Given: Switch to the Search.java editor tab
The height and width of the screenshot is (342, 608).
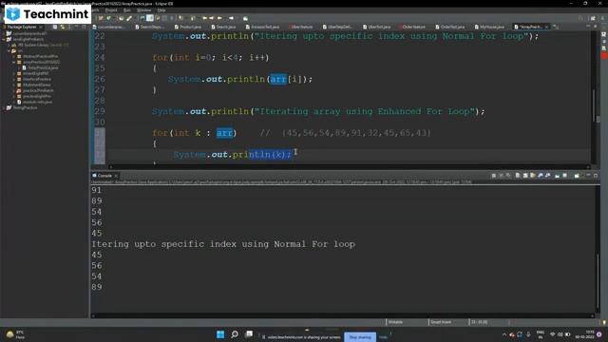Looking at the screenshot, I should [x=223, y=27].
